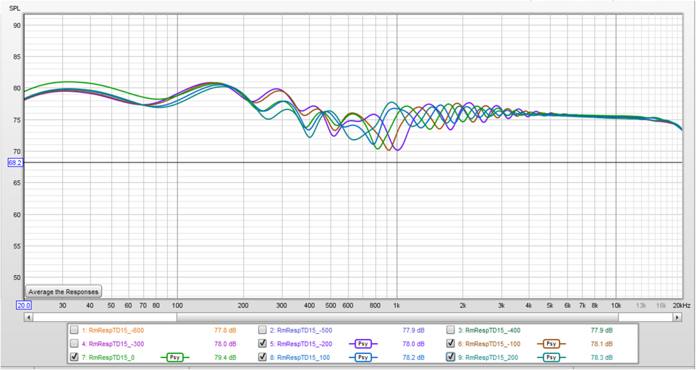This screenshot has width=696, height=370.
Task: Click the SPL axis label at top left
Action: 15,8
